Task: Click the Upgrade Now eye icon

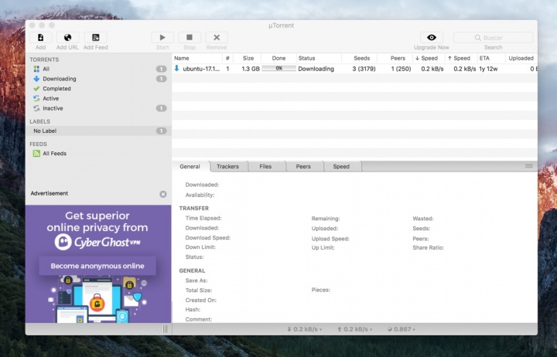Action: pos(431,37)
